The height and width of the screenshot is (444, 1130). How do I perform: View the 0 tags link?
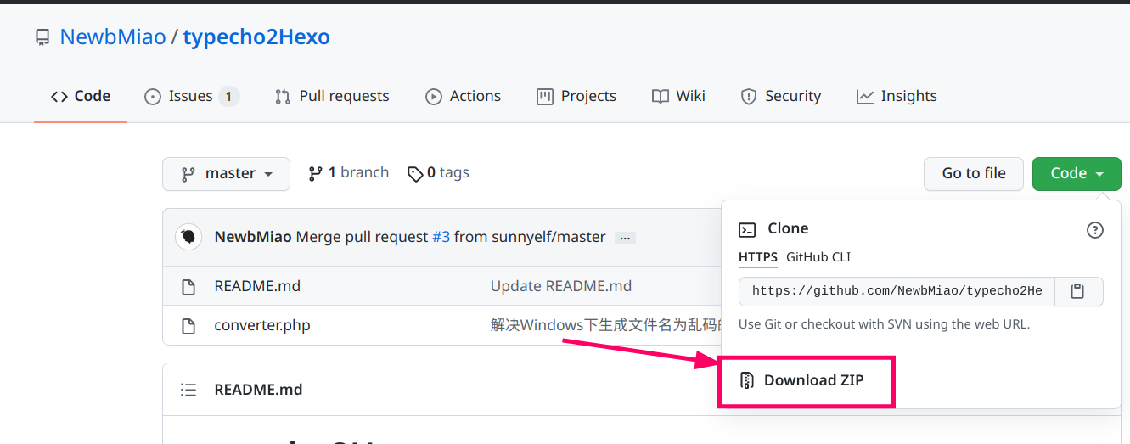point(438,173)
